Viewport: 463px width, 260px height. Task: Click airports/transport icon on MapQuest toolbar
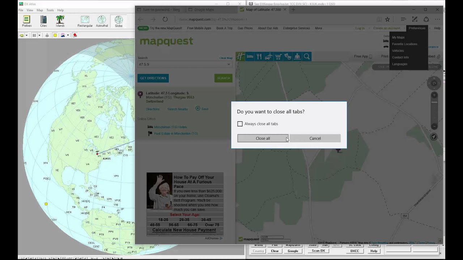coord(269,56)
